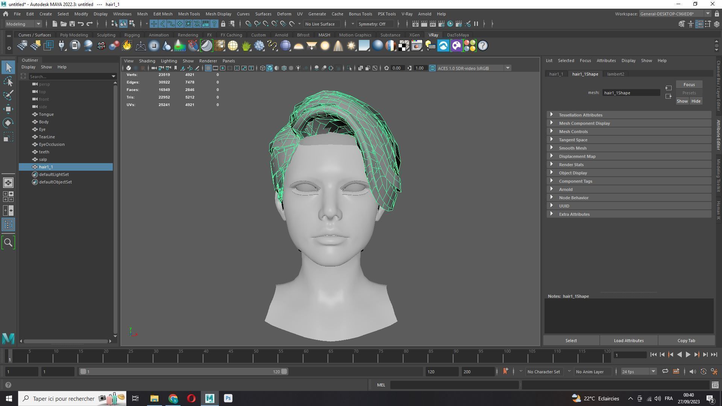This screenshot has width=722, height=406.
Task: Click the V-Ray sun light shelf icon
Action: [351, 46]
